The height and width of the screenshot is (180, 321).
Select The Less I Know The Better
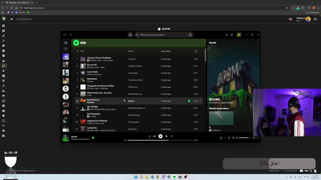tap(99, 58)
